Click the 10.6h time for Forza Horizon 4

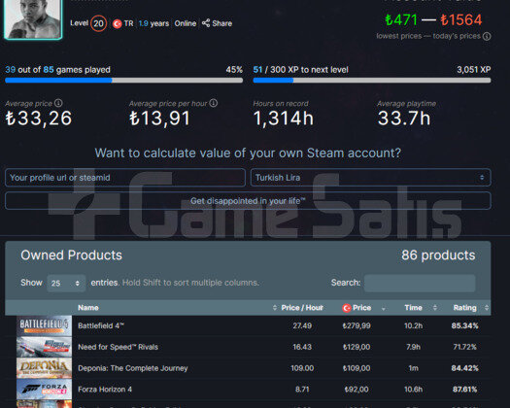413,390
